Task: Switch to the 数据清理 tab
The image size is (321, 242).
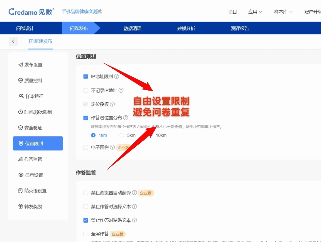Action: (132, 28)
